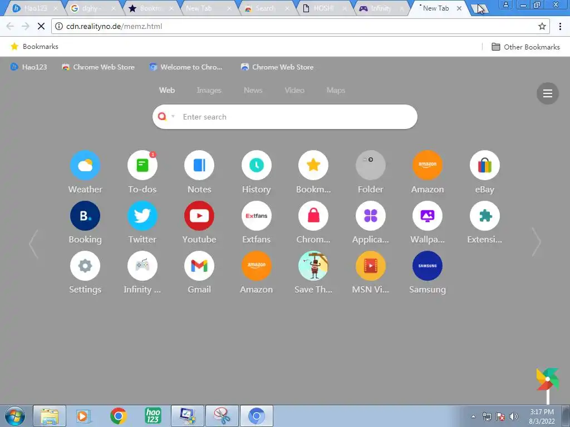The width and height of the screenshot is (570, 427).
Task: Open the Gmail shortcut
Action: point(199,266)
